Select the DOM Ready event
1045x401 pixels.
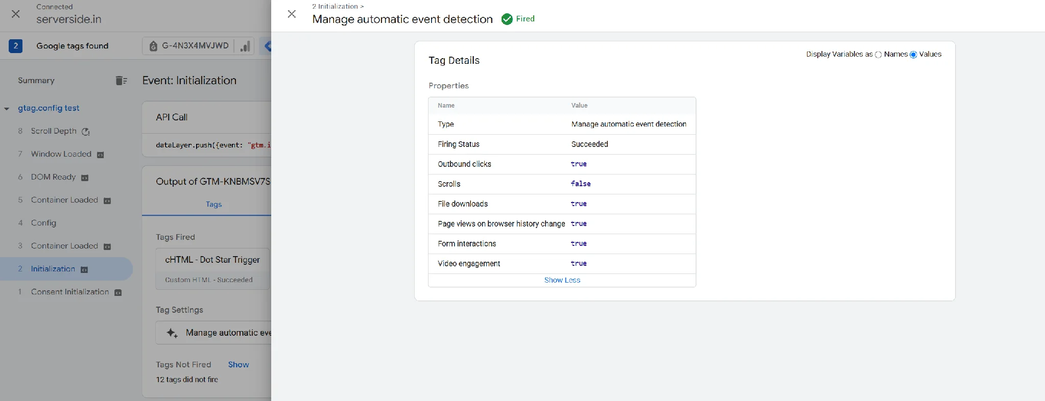(53, 177)
